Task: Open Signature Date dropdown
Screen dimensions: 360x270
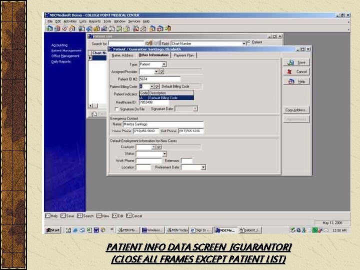Action: pyautogui.click(x=195, y=108)
